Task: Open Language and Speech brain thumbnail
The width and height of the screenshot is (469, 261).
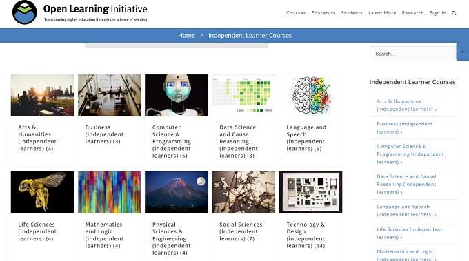Action: click(x=311, y=95)
